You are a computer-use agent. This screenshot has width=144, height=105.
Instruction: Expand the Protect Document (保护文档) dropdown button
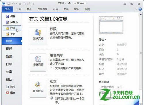pyautogui.click(x=38, y=36)
